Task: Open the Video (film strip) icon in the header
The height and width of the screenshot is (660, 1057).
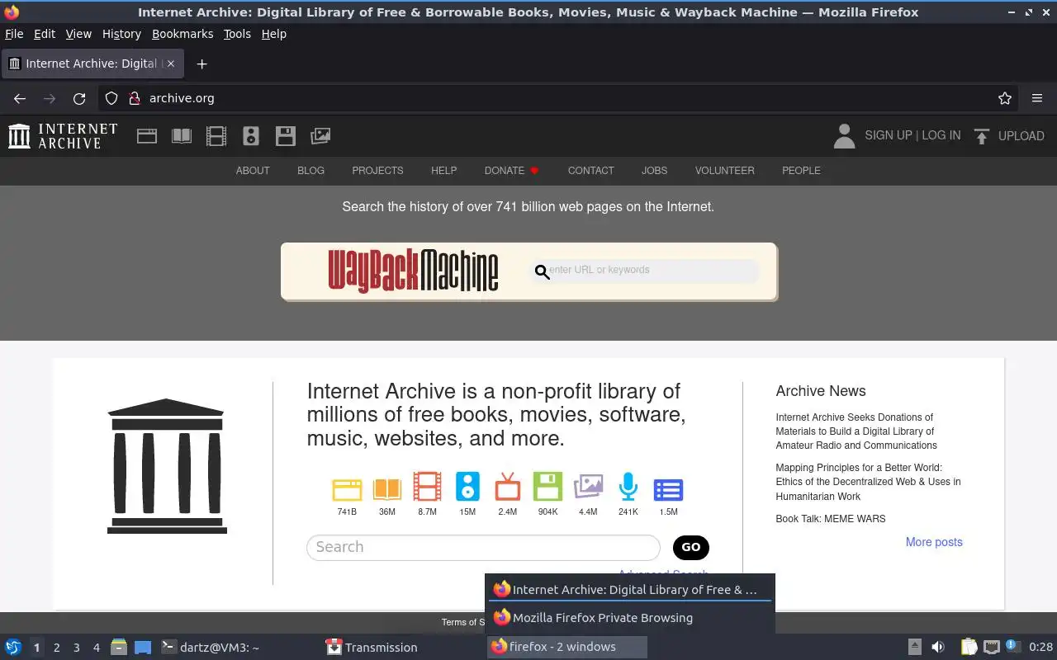Action: tap(216, 136)
